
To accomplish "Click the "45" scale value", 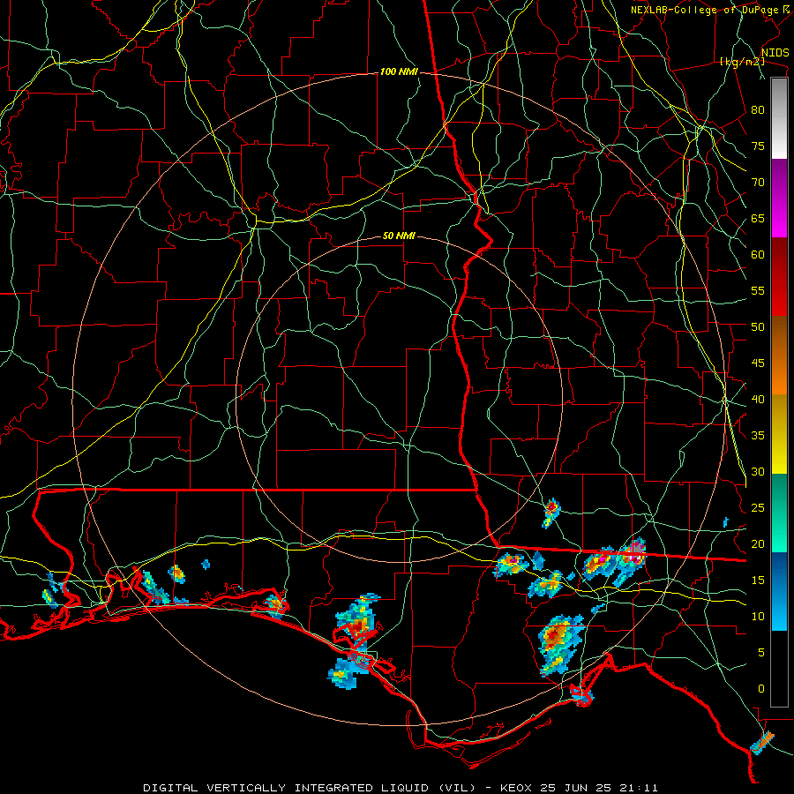I will pyautogui.click(x=758, y=363).
